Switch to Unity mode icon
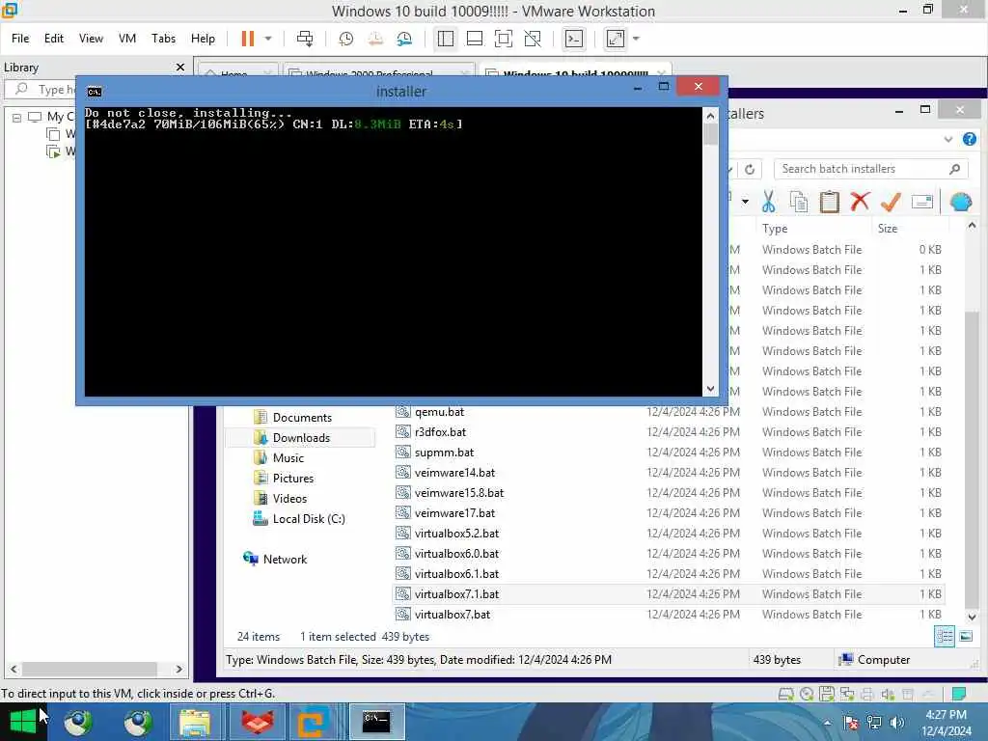Viewport: 988px width, 741px height. pos(533,39)
